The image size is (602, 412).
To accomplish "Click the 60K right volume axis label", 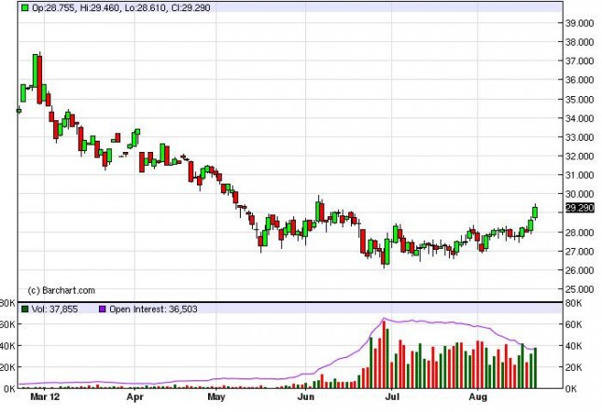I will (574, 324).
